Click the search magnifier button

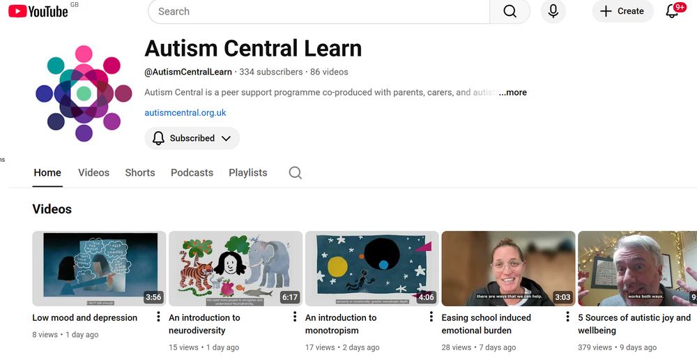510,11
